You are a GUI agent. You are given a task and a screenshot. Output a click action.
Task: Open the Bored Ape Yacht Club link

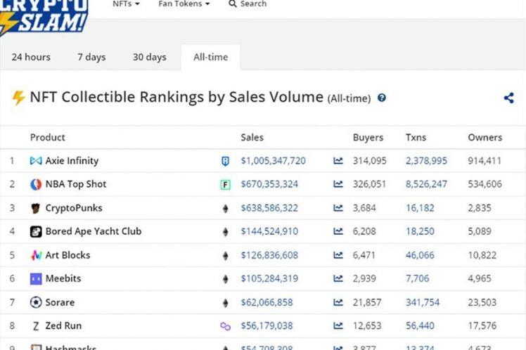[94, 231]
